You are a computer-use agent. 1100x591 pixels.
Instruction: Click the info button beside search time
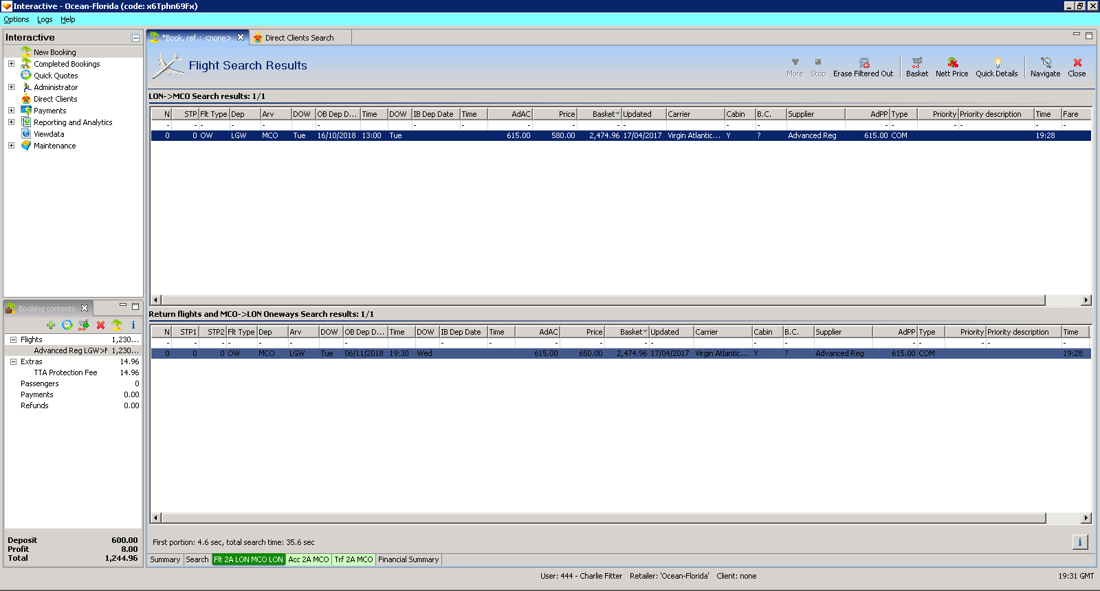point(1080,542)
